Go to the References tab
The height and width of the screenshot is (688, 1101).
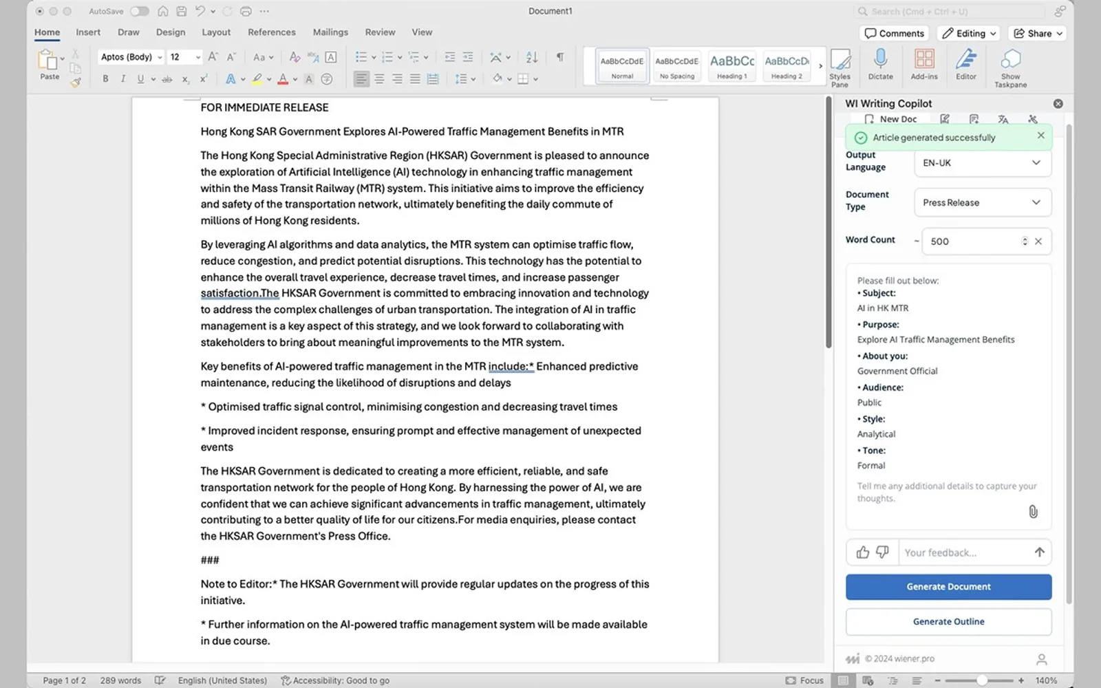pyautogui.click(x=272, y=32)
